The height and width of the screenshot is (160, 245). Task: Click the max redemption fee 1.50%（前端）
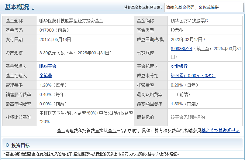click(185, 104)
